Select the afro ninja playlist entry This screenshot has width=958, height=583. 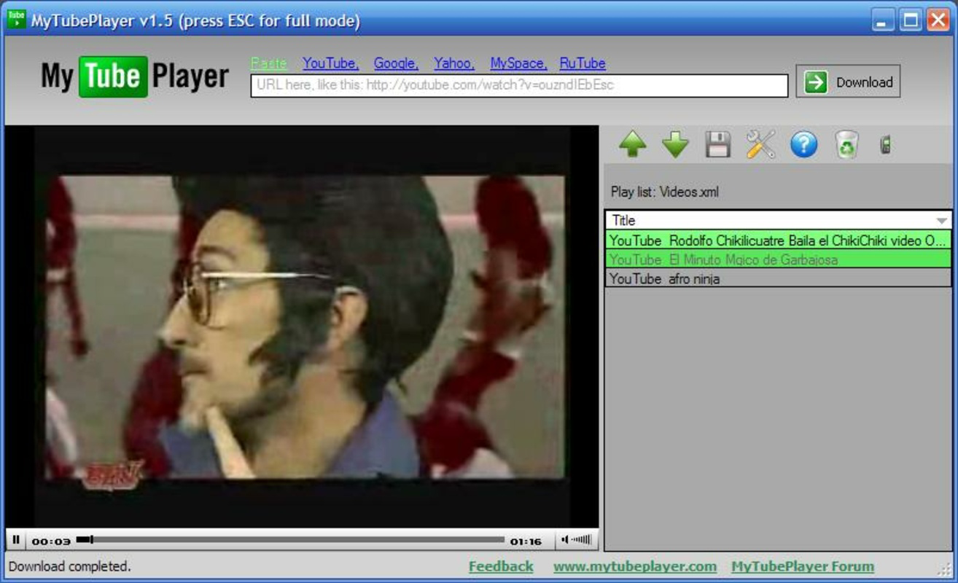coord(778,278)
